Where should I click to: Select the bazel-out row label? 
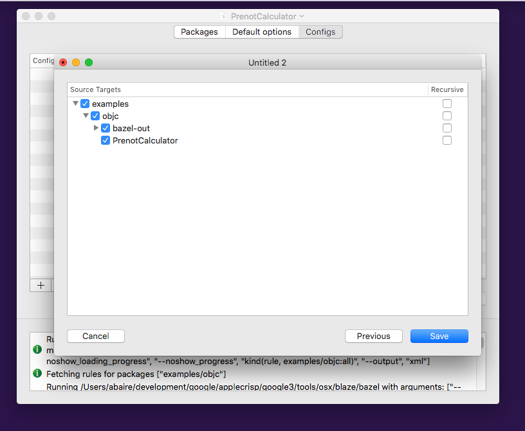pyautogui.click(x=131, y=128)
